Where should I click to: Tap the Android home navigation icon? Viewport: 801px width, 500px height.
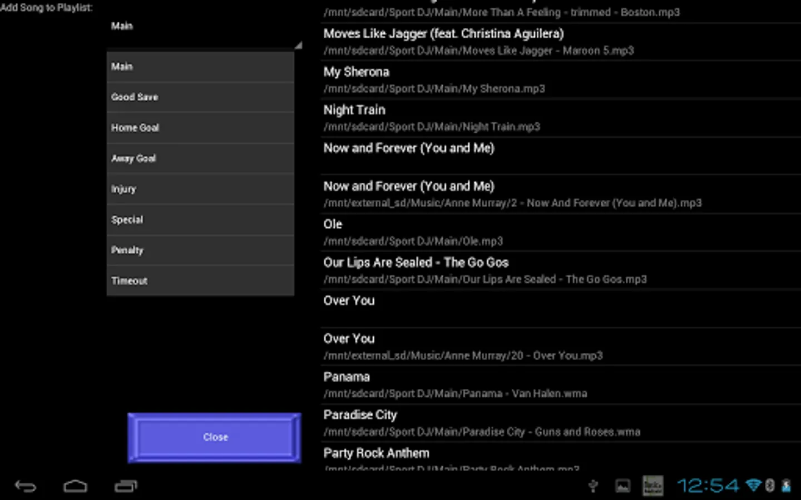(x=75, y=486)
